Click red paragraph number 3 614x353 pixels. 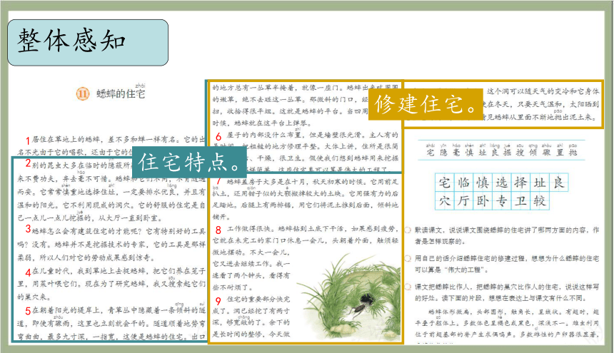(28, 229)
